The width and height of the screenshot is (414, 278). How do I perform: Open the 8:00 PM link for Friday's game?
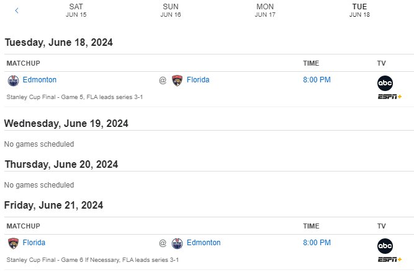[317, 243]
